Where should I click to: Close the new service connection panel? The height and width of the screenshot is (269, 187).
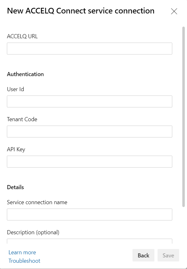coord(174,11)
